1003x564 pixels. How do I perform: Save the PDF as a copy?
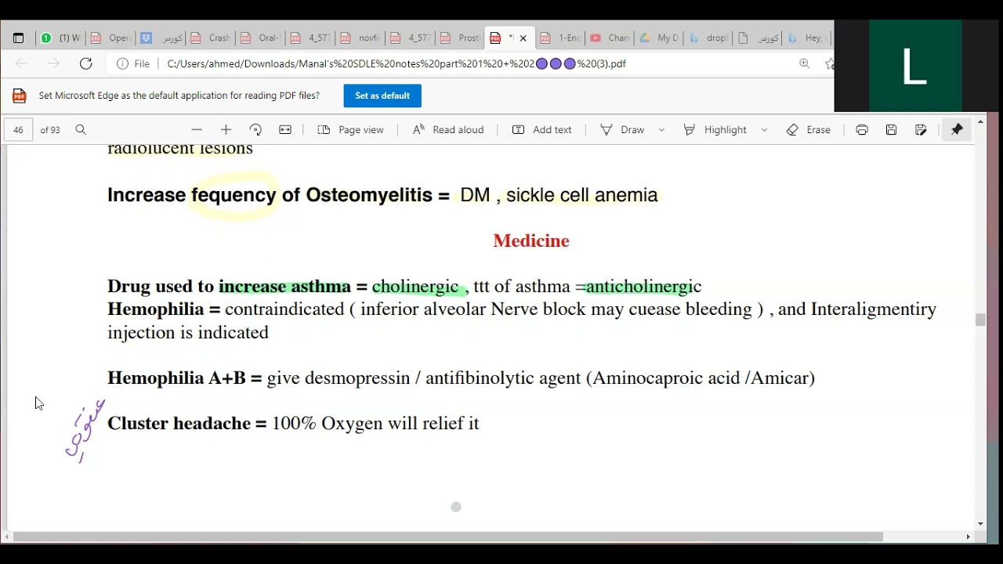[x=921, y=130]
